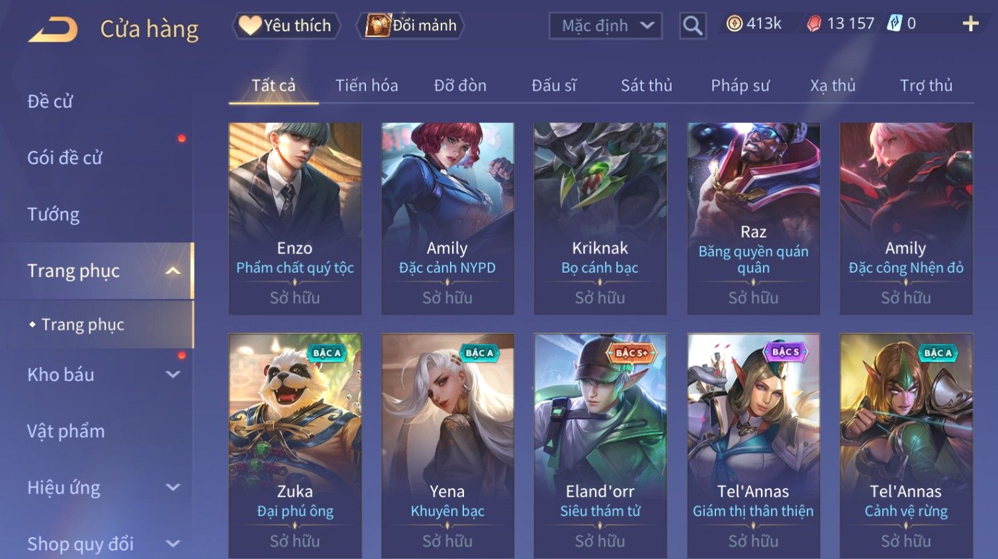Open the Zuka Đại phú ông skin card
The height and width of the screenshot is (559, 998).
pos(295,445)
